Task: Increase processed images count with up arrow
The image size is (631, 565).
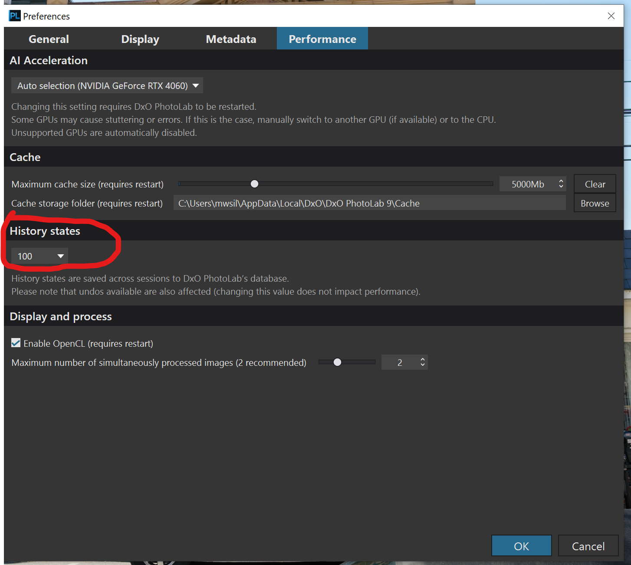Action: pyautogui.click(x=423, y=359)
